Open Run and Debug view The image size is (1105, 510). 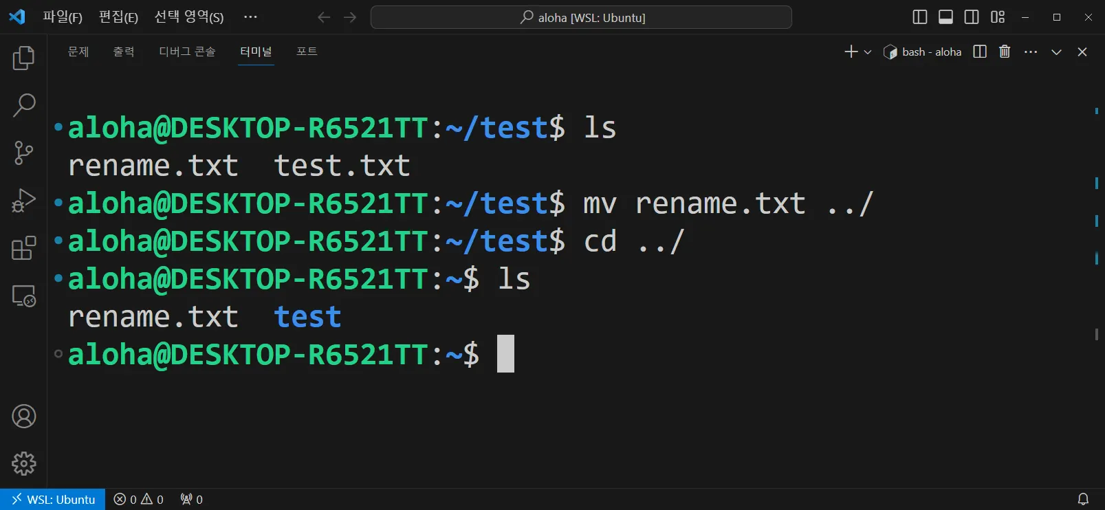click(x=23, y=201)
